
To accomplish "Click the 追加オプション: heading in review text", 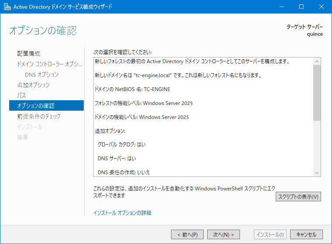I will [x=110, y=131].
